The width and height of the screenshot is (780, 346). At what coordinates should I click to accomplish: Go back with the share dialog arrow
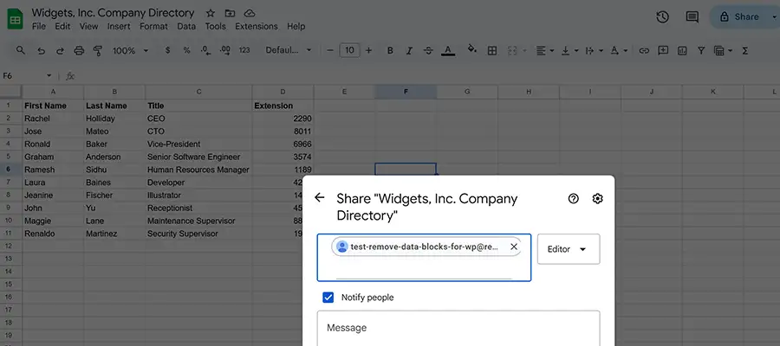(x=319, y=197)
